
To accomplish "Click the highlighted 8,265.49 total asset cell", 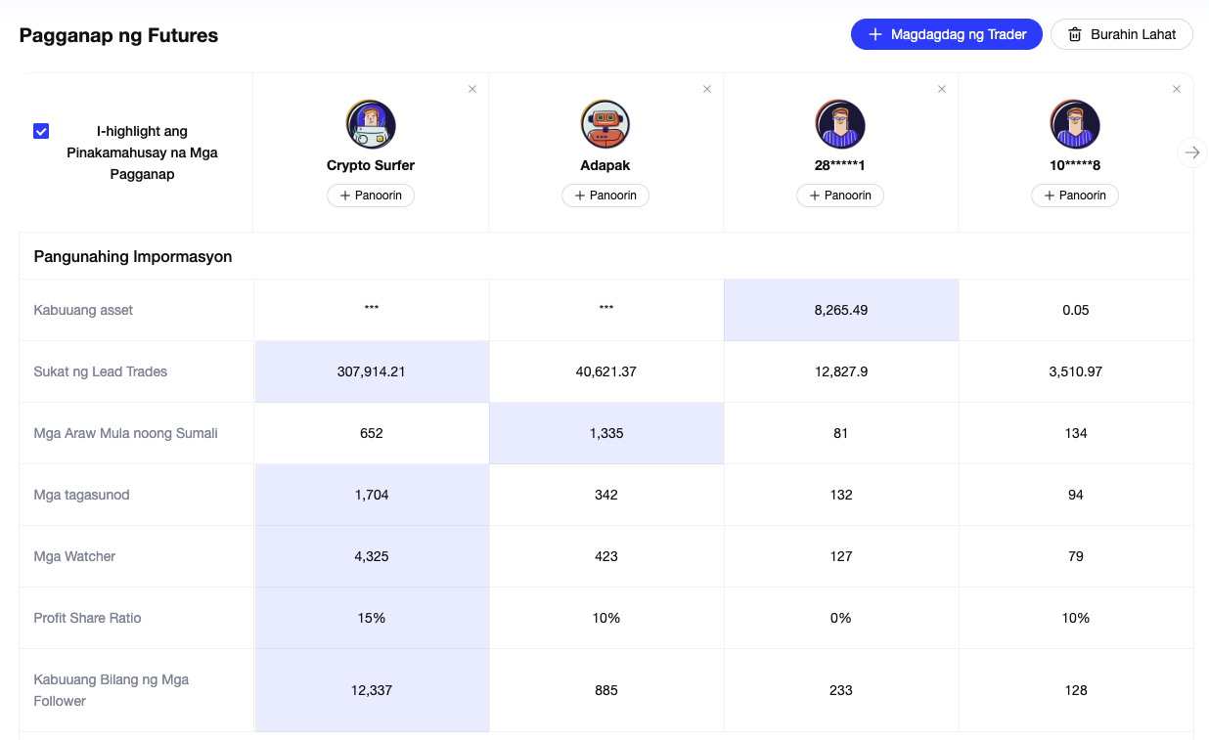I will (x=840, y=310).
